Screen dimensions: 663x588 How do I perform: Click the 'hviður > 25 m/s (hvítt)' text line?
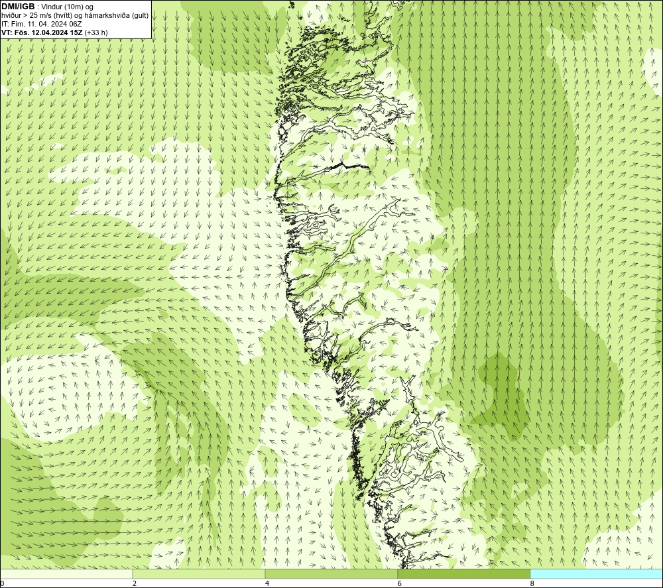coord(75,16)
